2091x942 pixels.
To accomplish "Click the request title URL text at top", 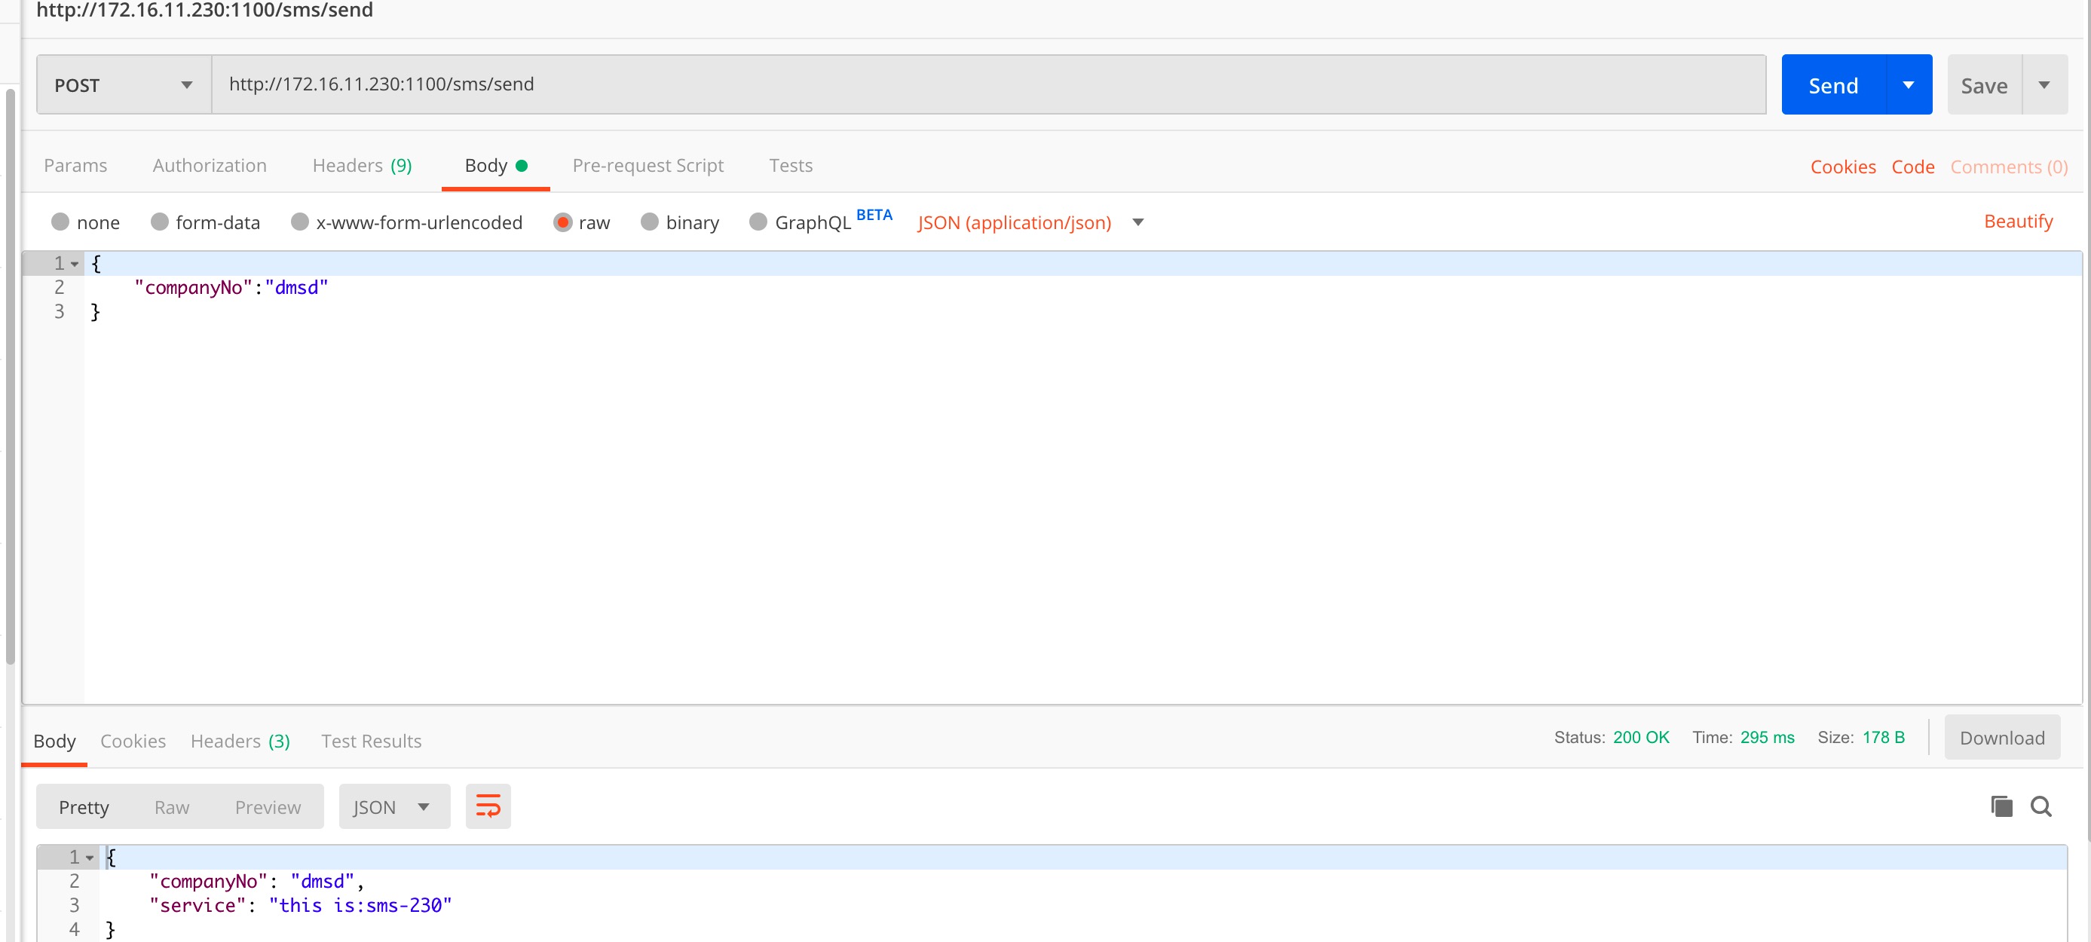I will click(204, 11).
